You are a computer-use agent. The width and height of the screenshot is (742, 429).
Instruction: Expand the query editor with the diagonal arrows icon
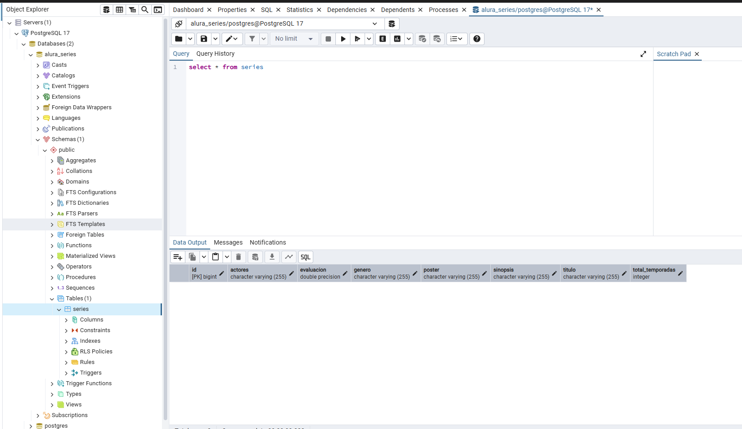coord(643,54)
